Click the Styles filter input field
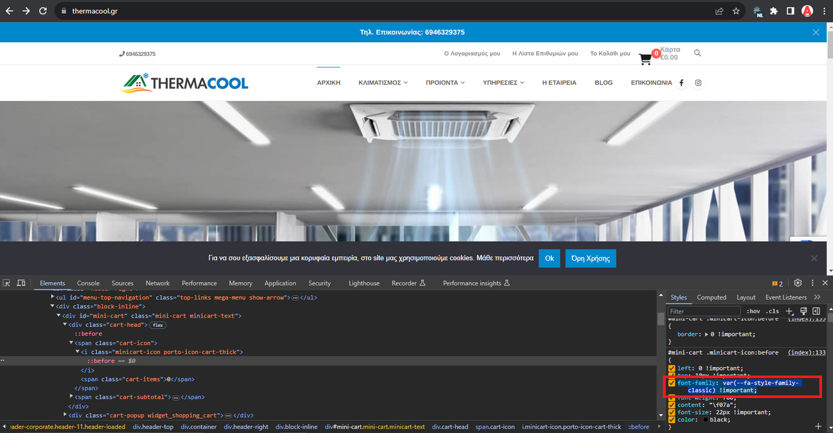Viewport: 833px width, 433px height. 704,311
